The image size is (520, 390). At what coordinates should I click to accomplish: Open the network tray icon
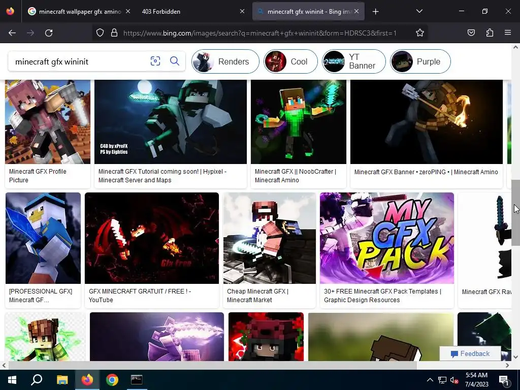point(442,380)
